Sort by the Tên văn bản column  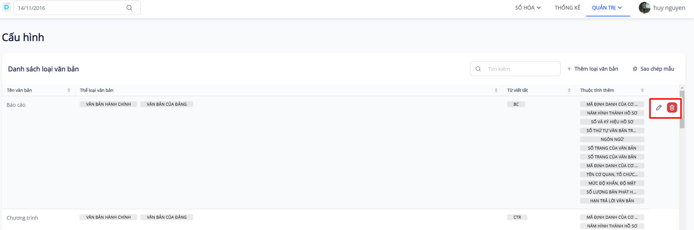69,90
